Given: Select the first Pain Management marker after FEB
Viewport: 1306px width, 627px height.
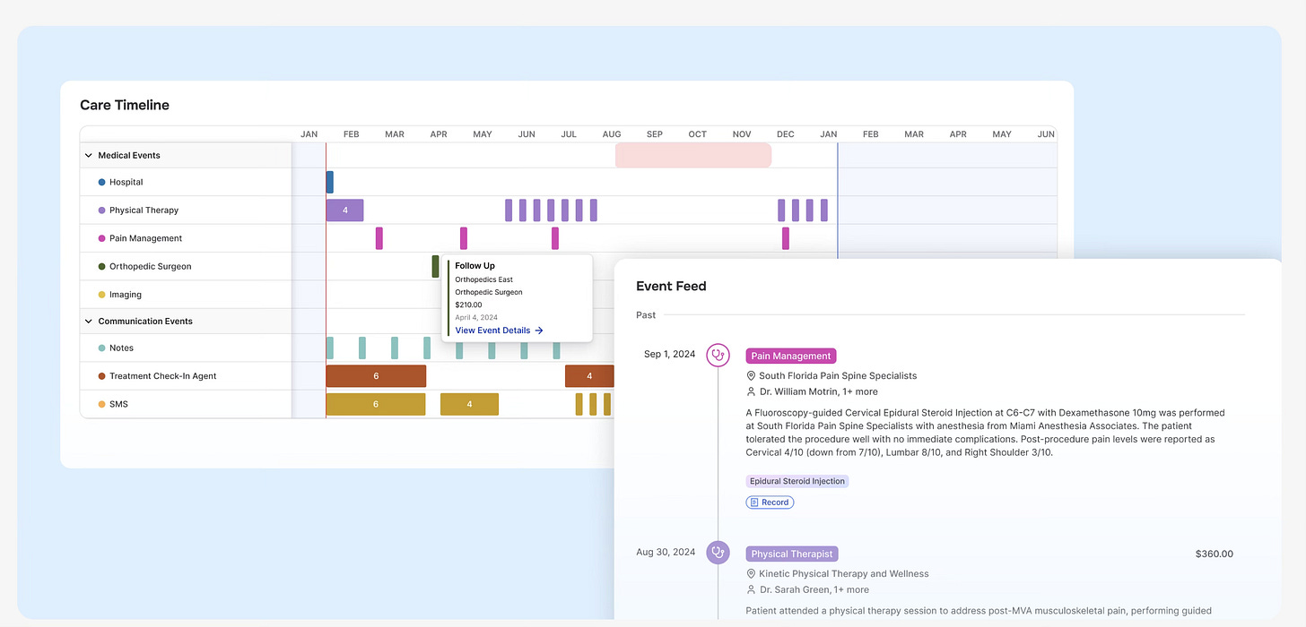Looking at the screenshot, I should coord(379,238).
